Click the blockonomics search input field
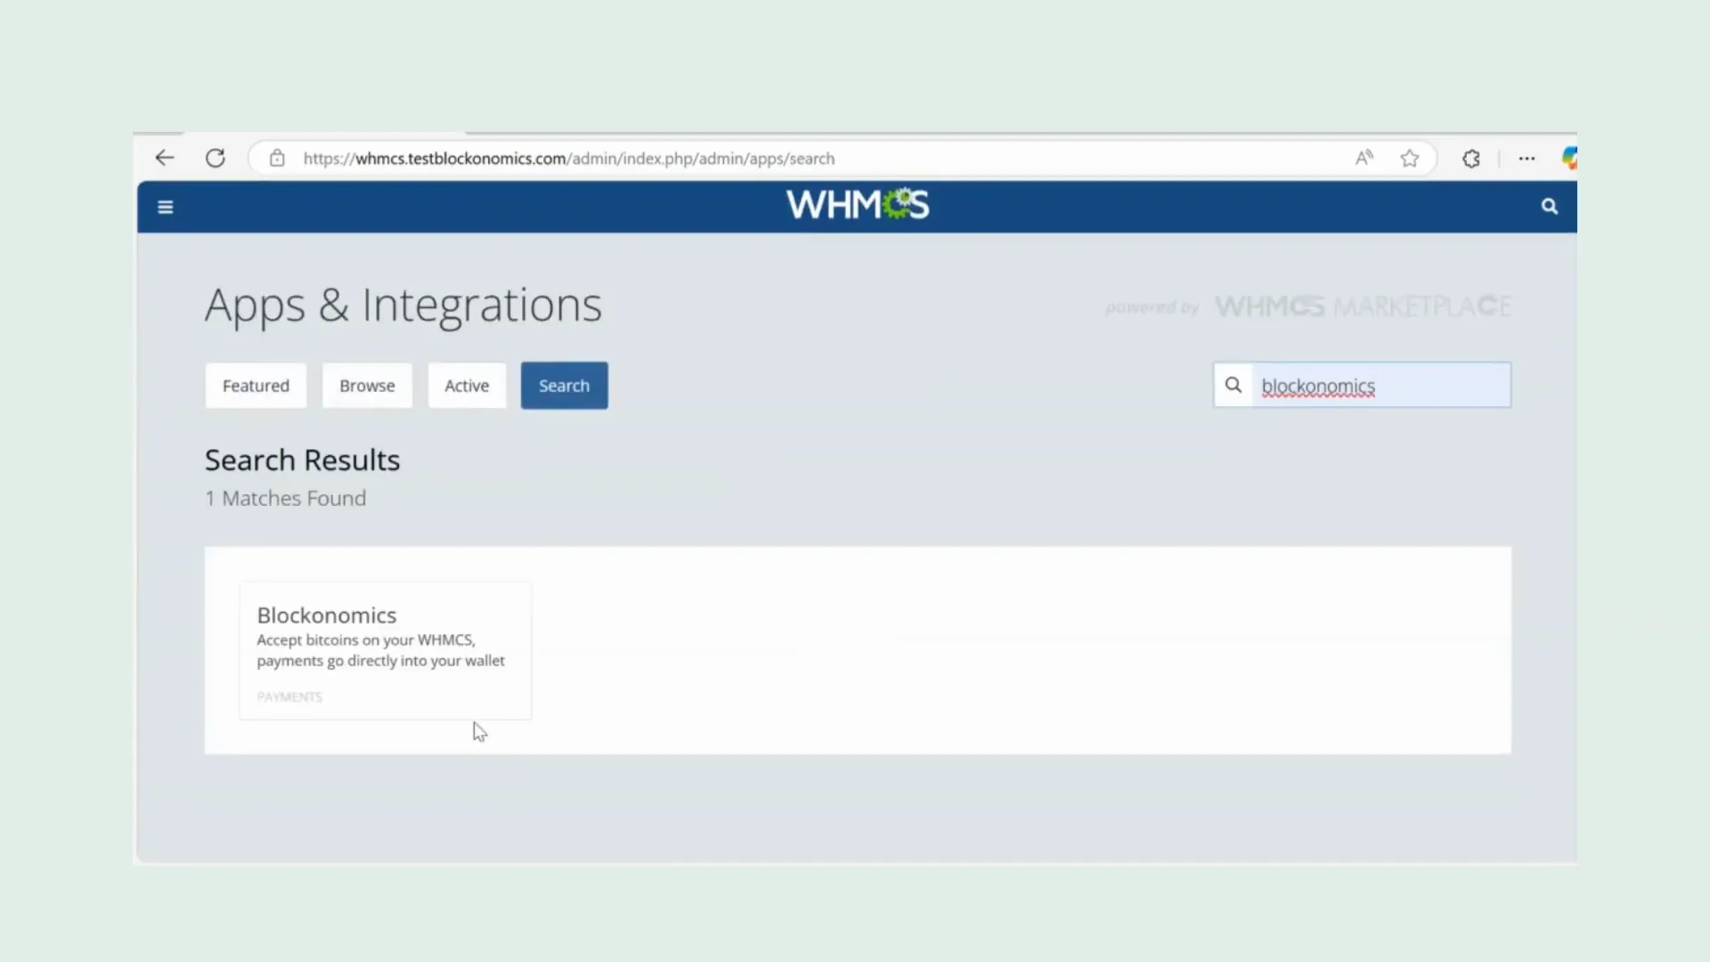The width and height of the screenshot is (1710, 962). tap(1380, 386)
